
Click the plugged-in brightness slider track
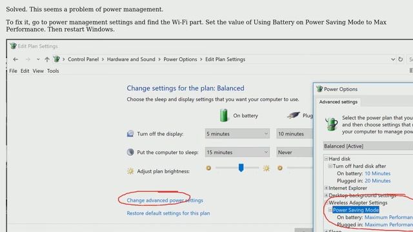[x=299, y=168]
